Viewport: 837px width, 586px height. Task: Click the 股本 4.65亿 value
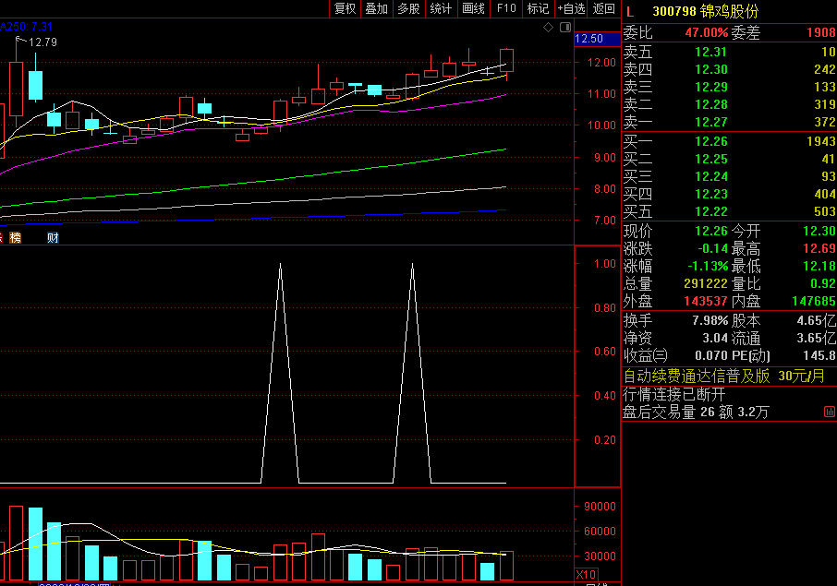coord(816,320)
